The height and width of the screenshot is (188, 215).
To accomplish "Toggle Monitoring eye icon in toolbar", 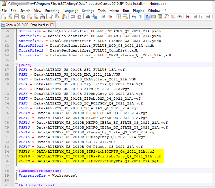I will point(180,17).
